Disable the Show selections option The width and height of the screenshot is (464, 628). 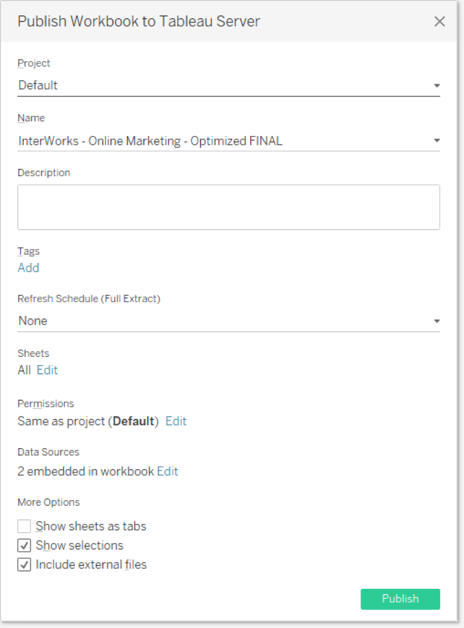[24, 545]
